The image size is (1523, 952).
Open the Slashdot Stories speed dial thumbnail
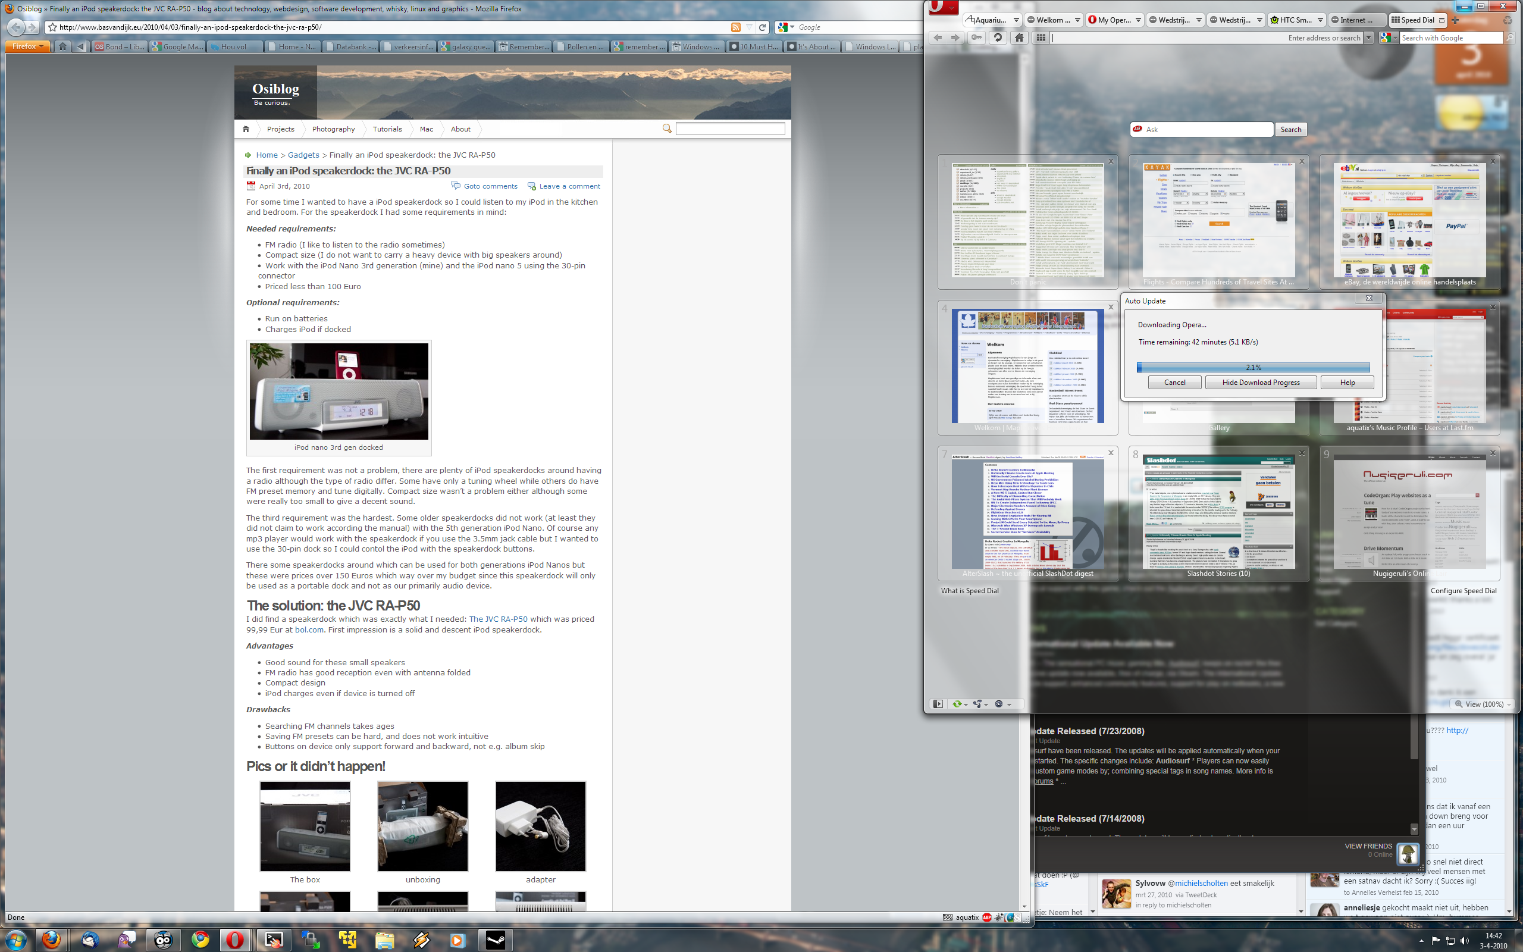(x=1218, y=515)
